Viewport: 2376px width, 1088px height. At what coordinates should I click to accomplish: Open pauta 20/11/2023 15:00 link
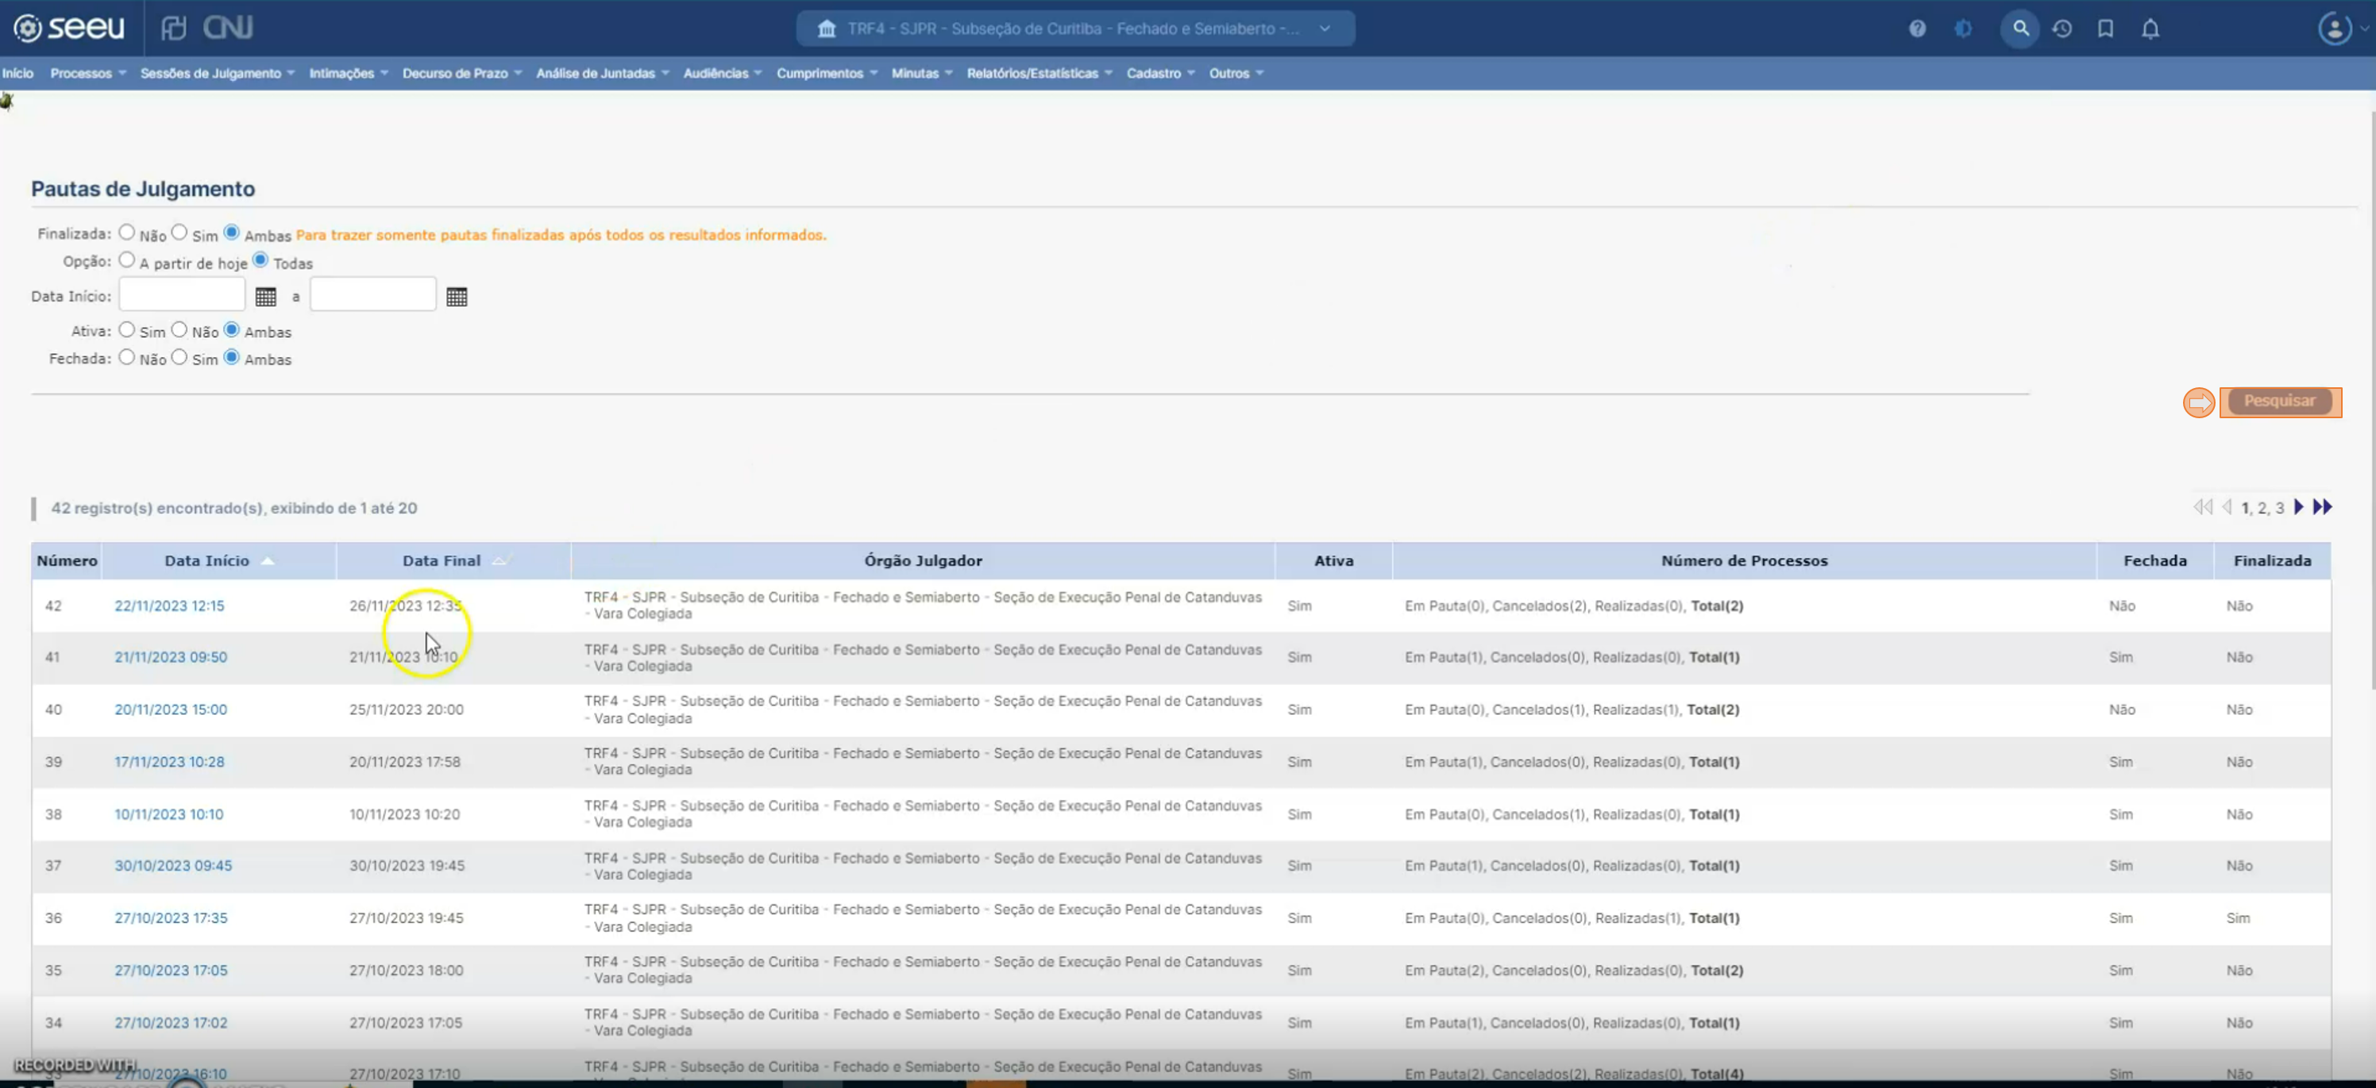pos(171,710)
